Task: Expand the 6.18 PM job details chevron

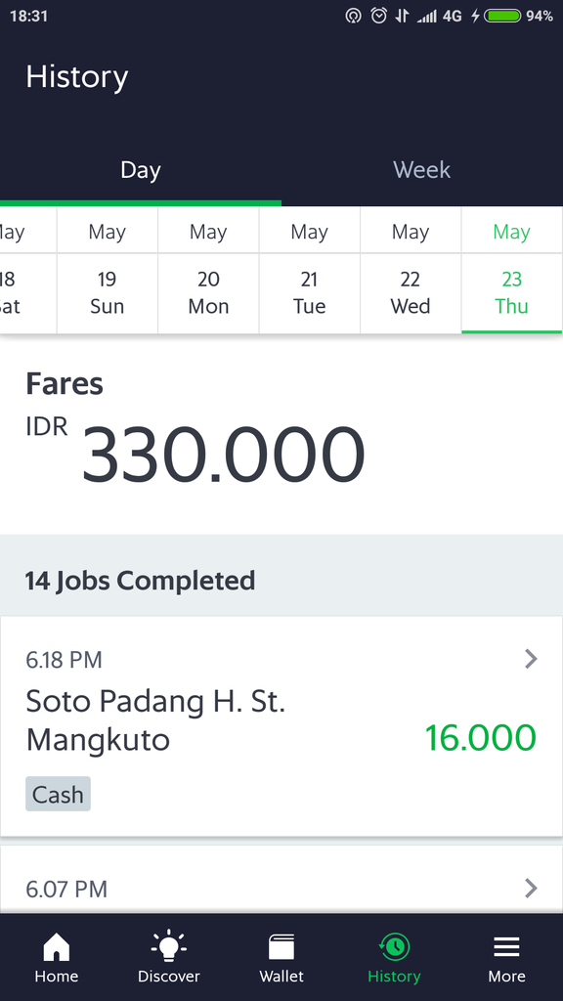Action: (x=529, y=658)
